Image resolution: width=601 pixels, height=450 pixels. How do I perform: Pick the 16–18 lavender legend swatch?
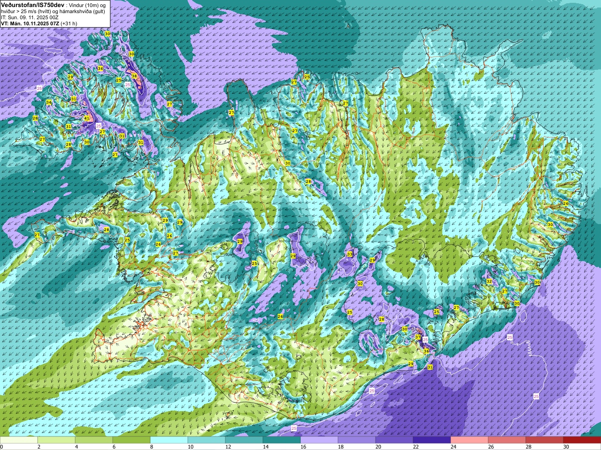point(319,440)
